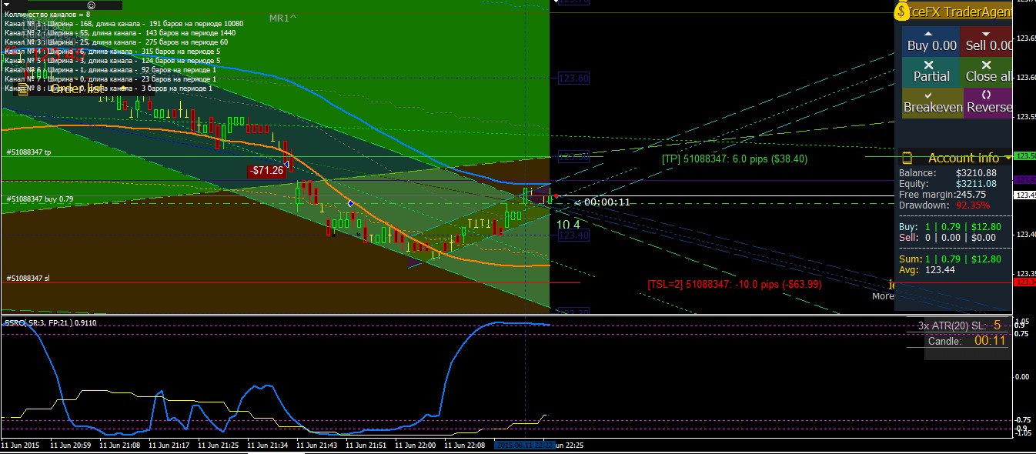
Task: Collapse the Account info panel arrow
Action: click(x=1008, y=157)
